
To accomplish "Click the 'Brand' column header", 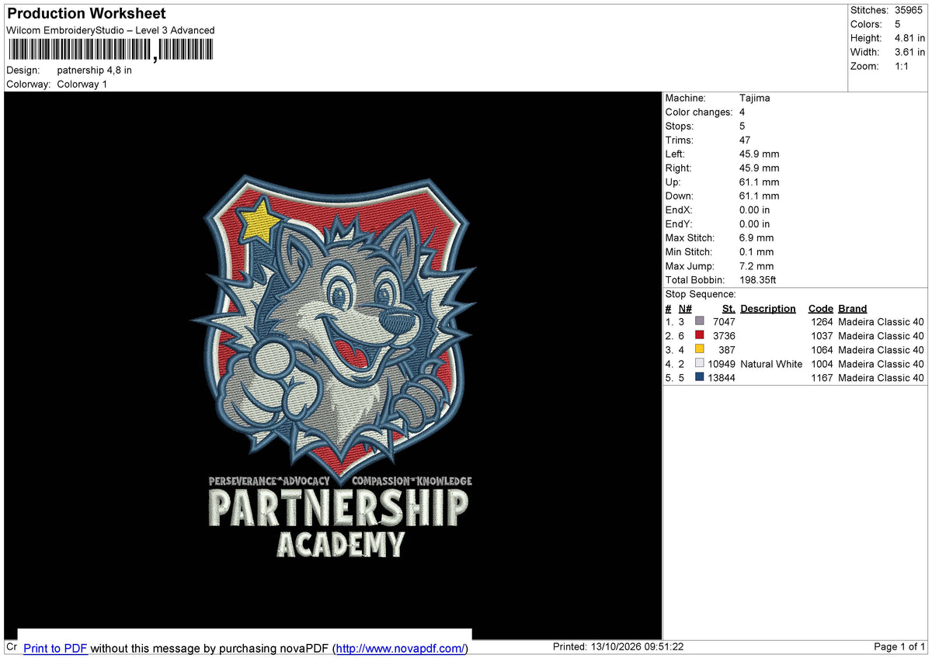I will click(852, 308).
